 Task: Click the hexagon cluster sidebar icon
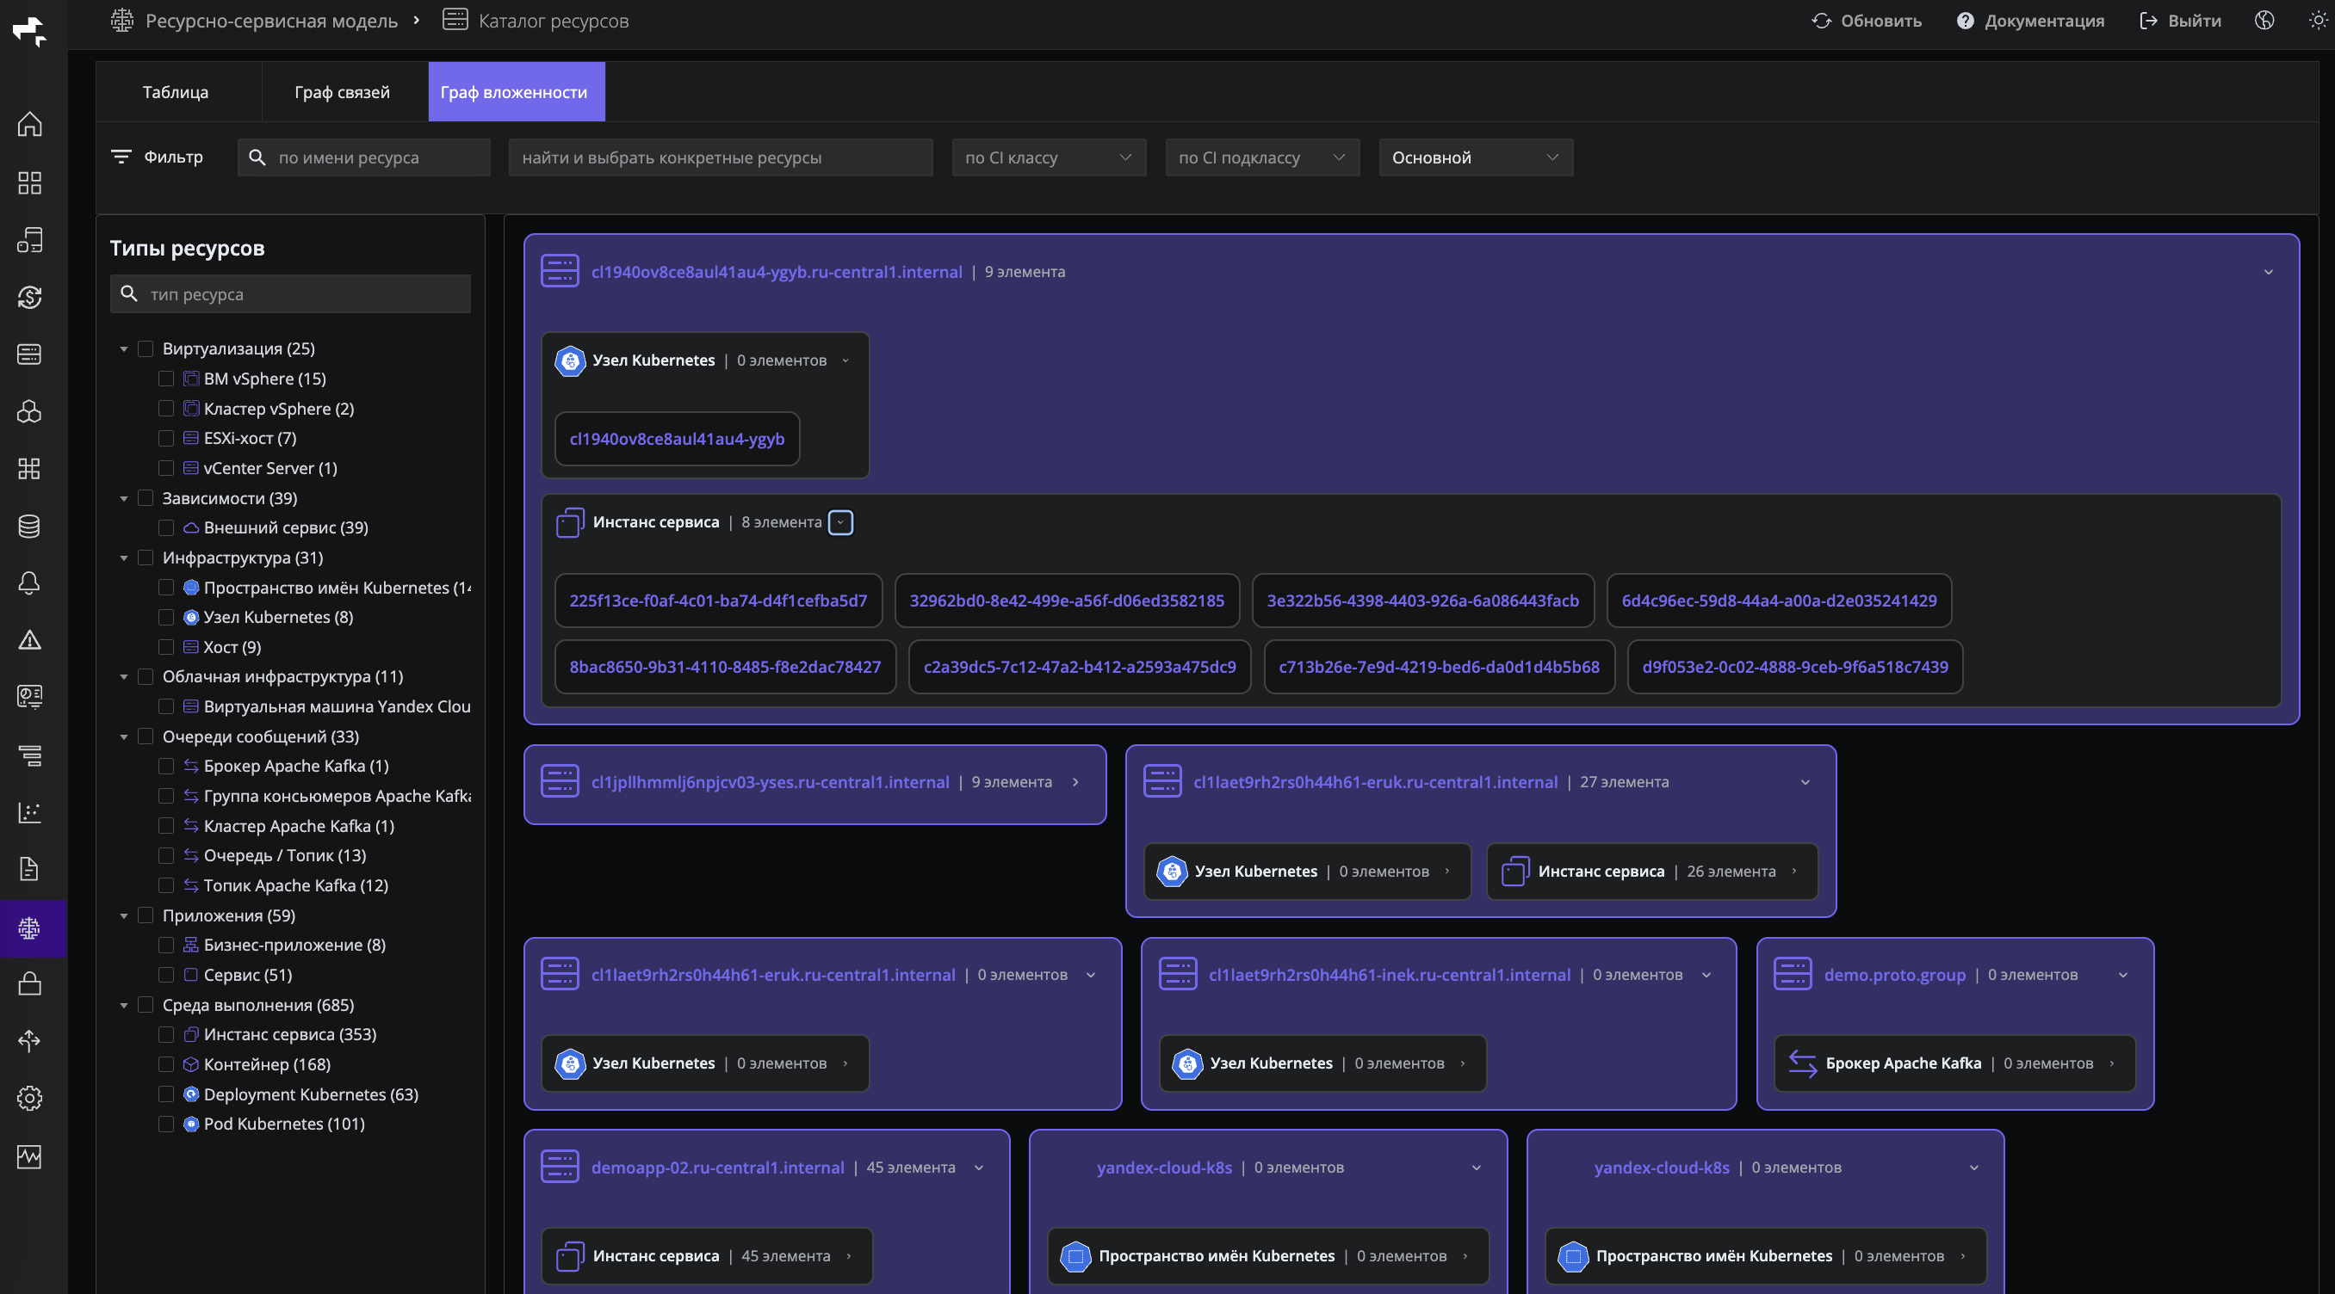click(x=30, y=412)
